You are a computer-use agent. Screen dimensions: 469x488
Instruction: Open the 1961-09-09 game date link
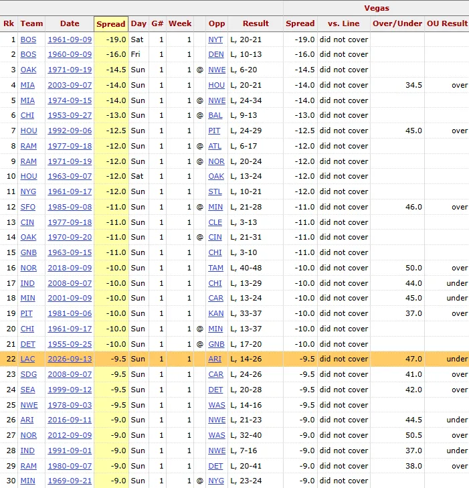pyautogui.click(x=70, y=40)
